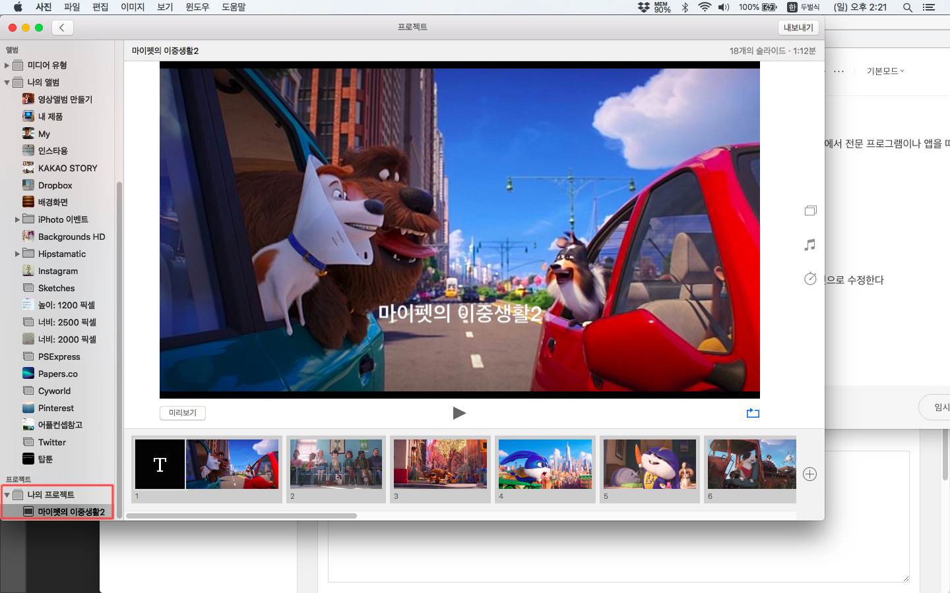This screenshot has height=593, width=950.
Task: Open the 이미지 menu
Action: pos(133,7)
